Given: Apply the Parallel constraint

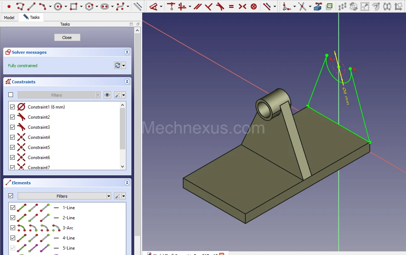Looking at the screenshot, I should [x=197, y=6].
